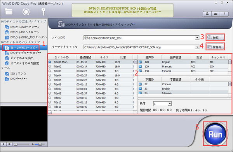
Task: Click the チャンネル column header
Action: click(x=218, y=57)
